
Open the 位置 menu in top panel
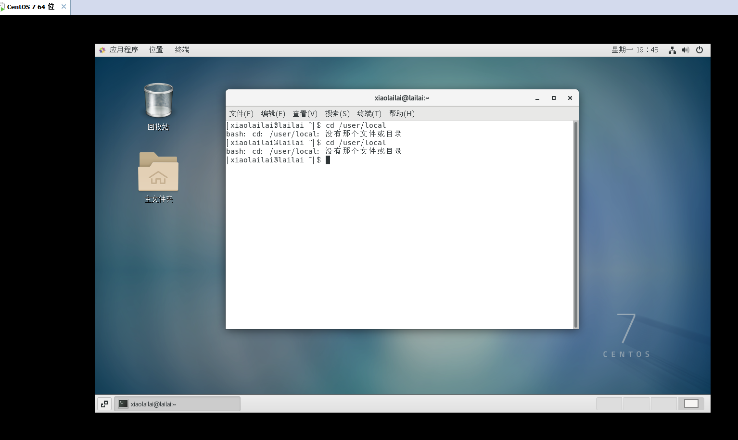pos(156,50)
